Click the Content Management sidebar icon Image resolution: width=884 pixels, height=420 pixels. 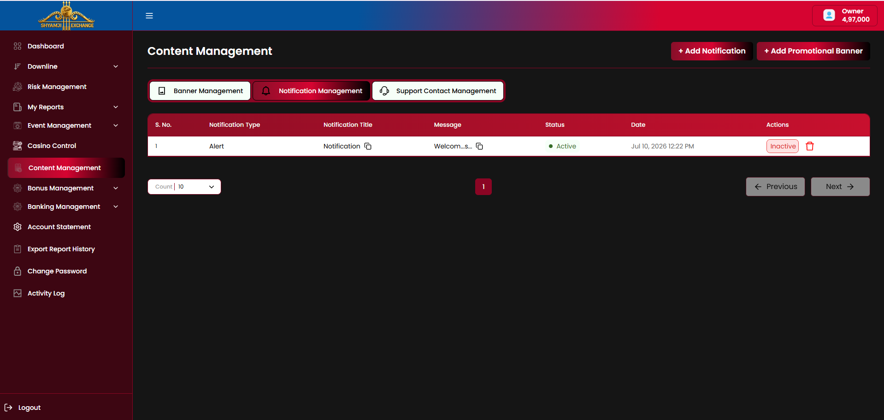tap(18, 168)
